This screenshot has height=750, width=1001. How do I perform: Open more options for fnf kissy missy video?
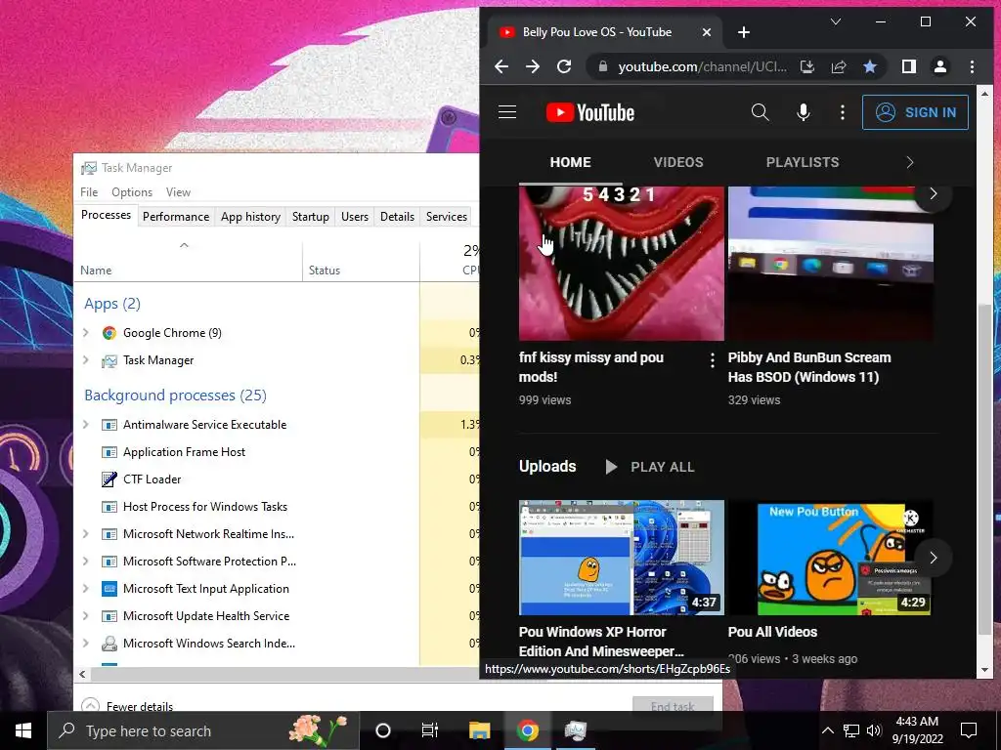[713, 360]
